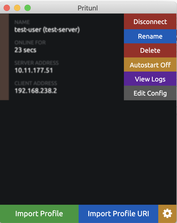The height and width of the screenshot is (223, 177).
Task: Click the Pritunl title bar text
Action: point(88,8)
